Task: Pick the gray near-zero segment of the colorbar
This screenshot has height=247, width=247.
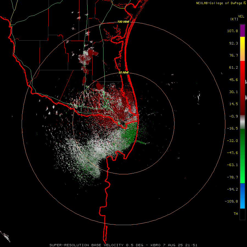Action: [242, 122]
